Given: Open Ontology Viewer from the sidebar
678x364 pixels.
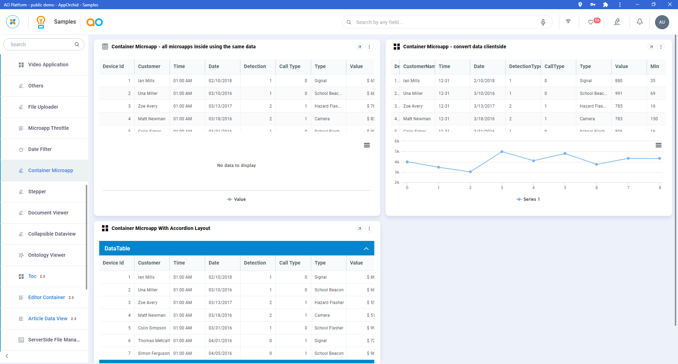Looking at the screenshot, I should coord(47,255).
